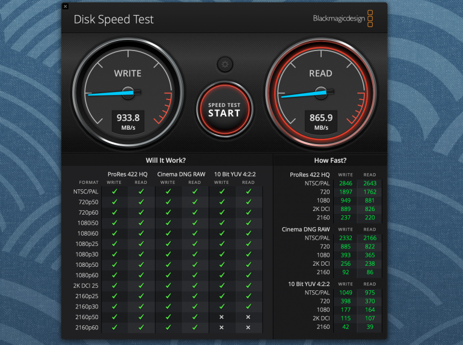Click the 2160p50 10 Bit YUV write X mark
463x345 pixels.
point(221,317)
